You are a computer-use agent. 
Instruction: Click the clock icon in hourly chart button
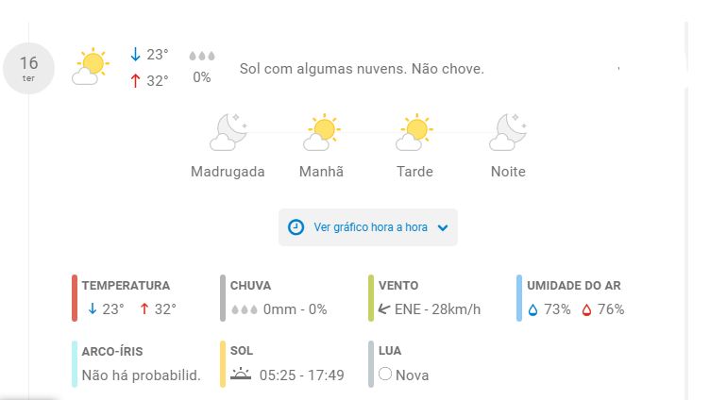(x=296, y=227)
